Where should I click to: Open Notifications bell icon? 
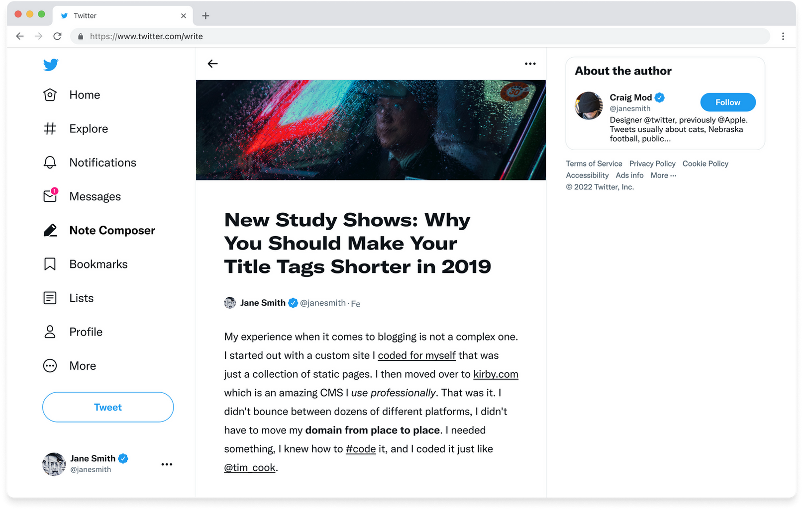click(50, 163)
